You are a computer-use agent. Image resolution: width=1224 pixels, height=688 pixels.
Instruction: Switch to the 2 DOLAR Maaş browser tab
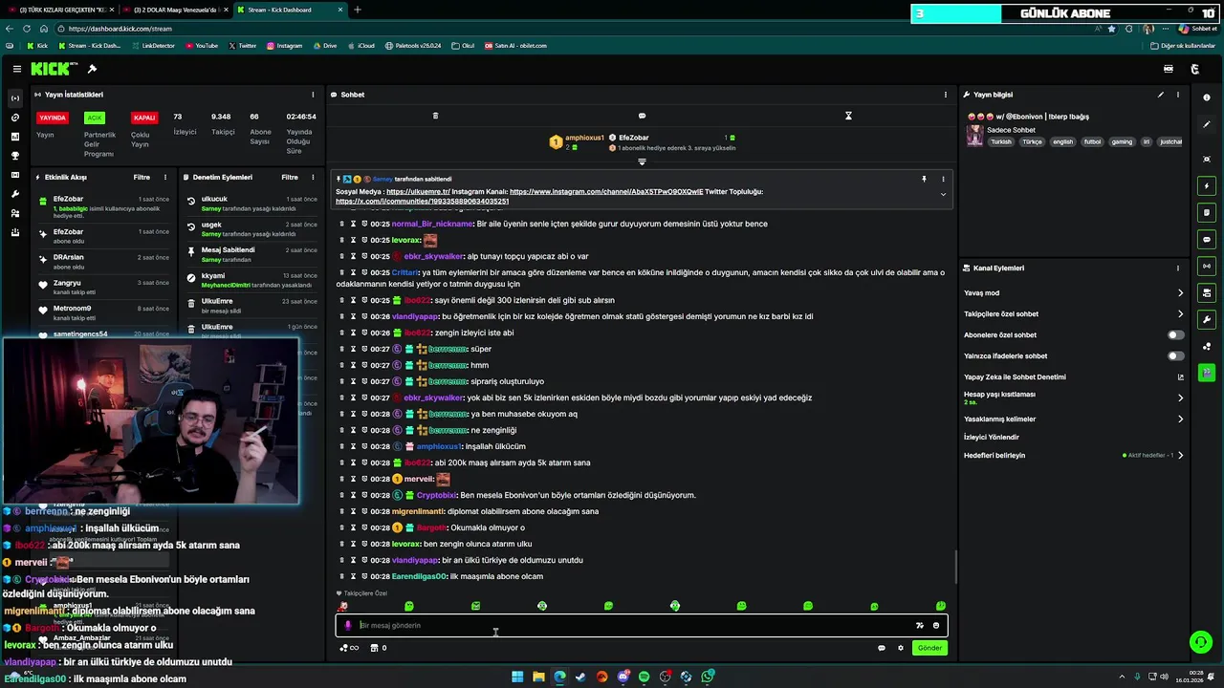[174, 10]
